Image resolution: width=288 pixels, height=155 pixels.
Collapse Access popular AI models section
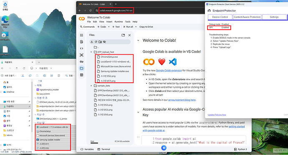pyautogui.click(x=138, y=112)
